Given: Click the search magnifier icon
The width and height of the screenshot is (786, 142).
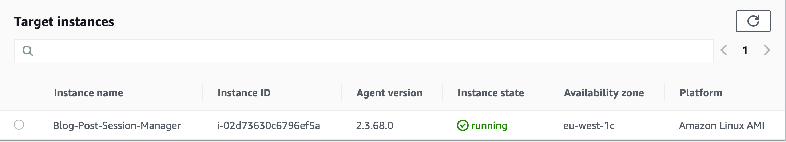Looking at the screenshot, I should tap(28, 51).
